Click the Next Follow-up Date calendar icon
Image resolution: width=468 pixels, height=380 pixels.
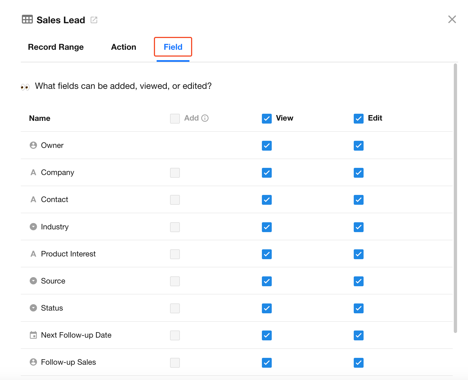coord(33,335)
